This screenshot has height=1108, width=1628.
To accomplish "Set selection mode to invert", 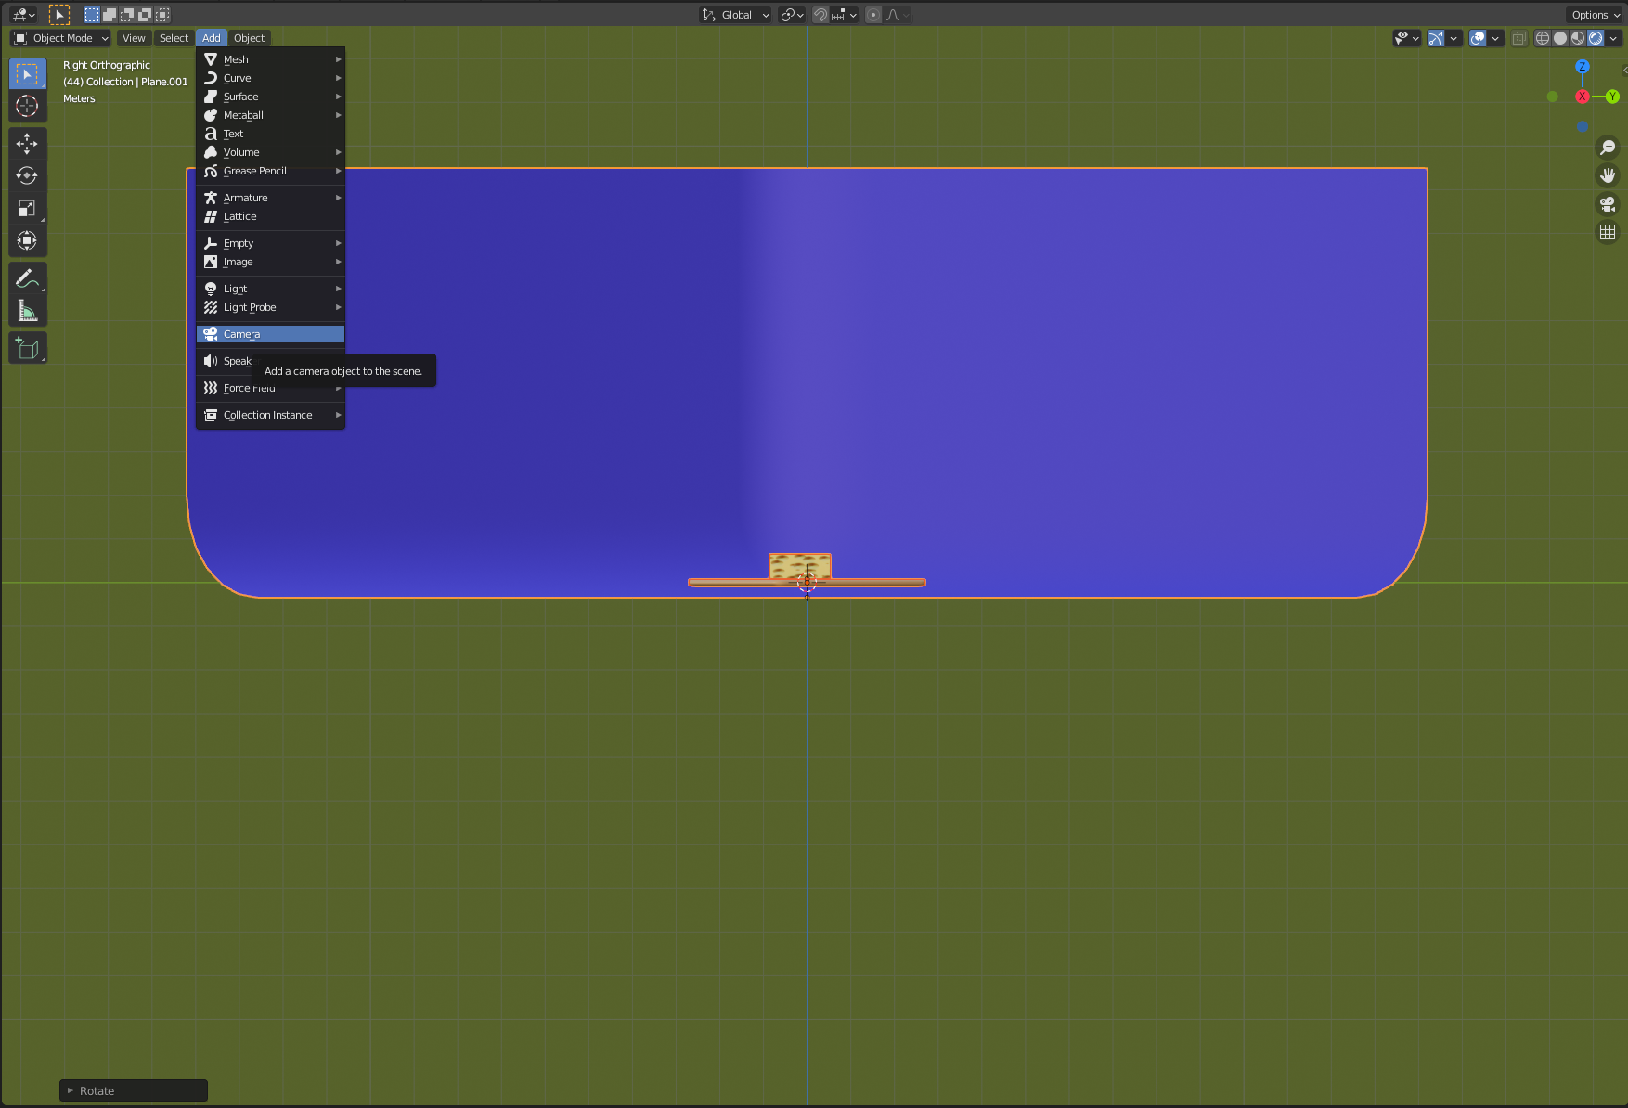I will (145, 15).
